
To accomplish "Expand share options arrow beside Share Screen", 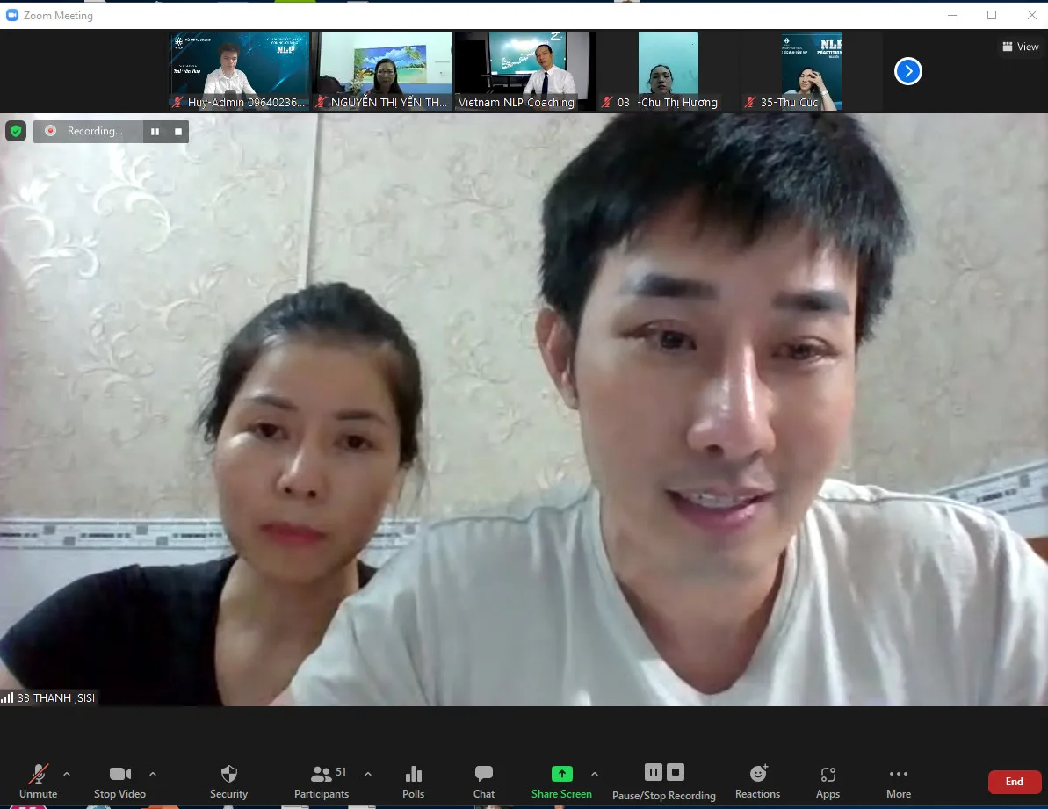I will point(595,774).
